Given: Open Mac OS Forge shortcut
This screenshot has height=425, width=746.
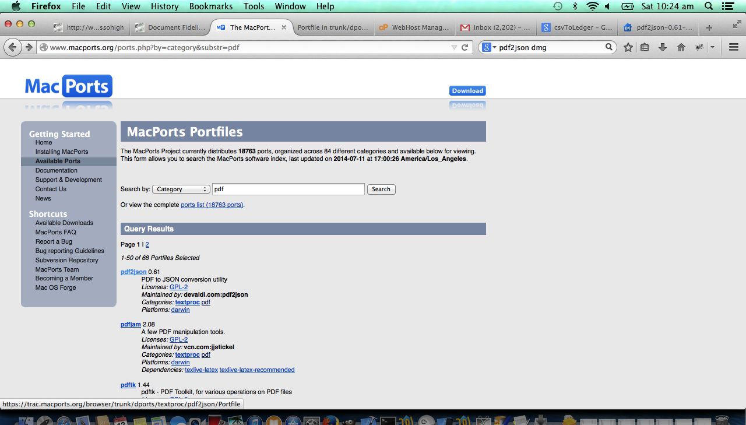Looking at the screenshot, I should tap(55, 287).
